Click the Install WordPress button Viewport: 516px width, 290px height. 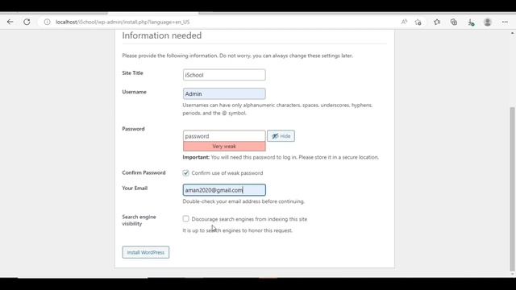pyautogui.click(x=145, y=252)
